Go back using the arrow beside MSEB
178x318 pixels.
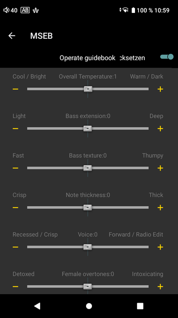(12, 36)
